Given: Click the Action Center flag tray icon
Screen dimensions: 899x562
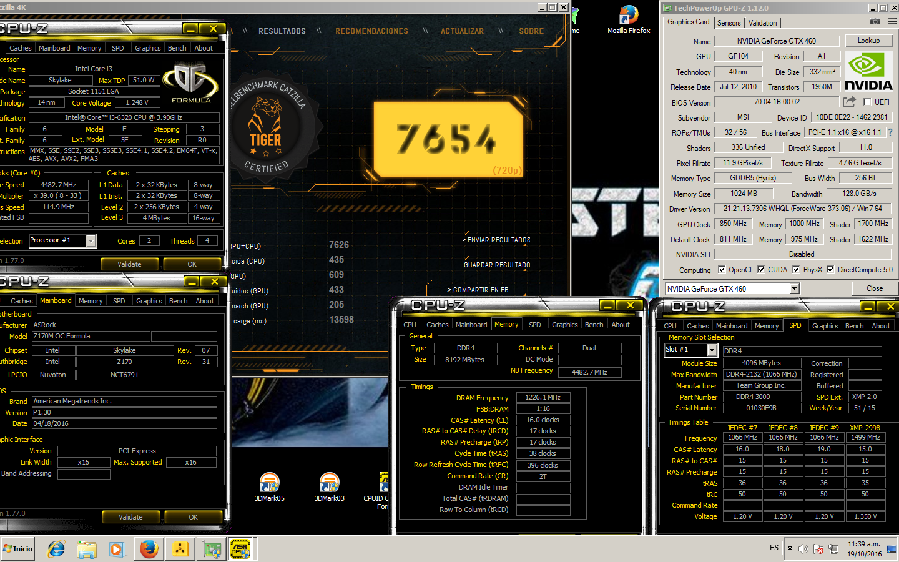Looking at the screenshot, I should tap(818, 549).
